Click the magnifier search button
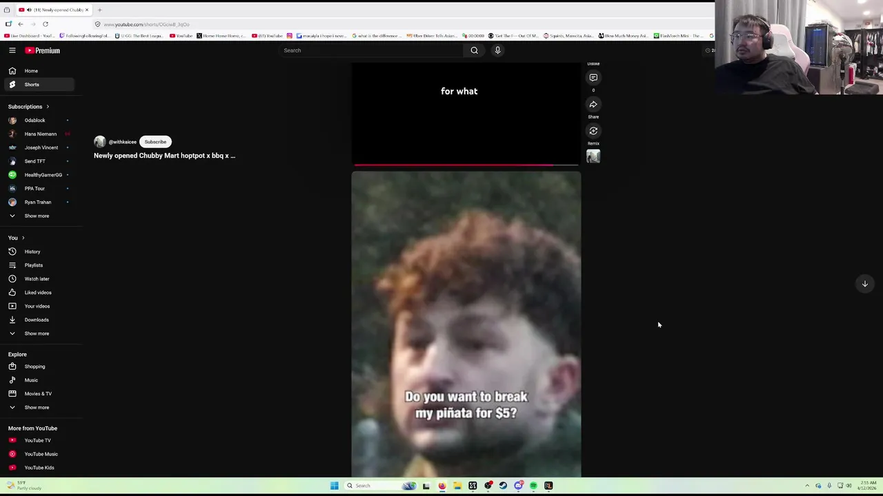This screenshot has width=883, height=496. (474, 50)
